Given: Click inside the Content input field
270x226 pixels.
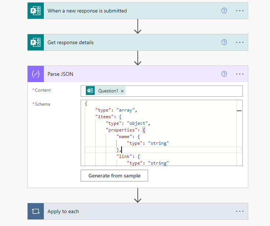Looking at the screenshot, I should [x=184, y=91].
